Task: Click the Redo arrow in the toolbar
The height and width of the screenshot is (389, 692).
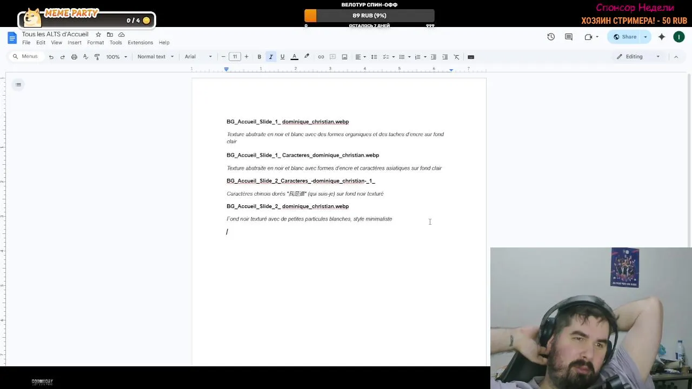Action: click(62, 57)
